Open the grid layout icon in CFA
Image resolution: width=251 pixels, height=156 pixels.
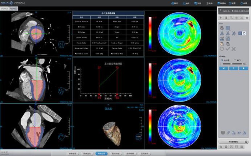coord(228,28)
